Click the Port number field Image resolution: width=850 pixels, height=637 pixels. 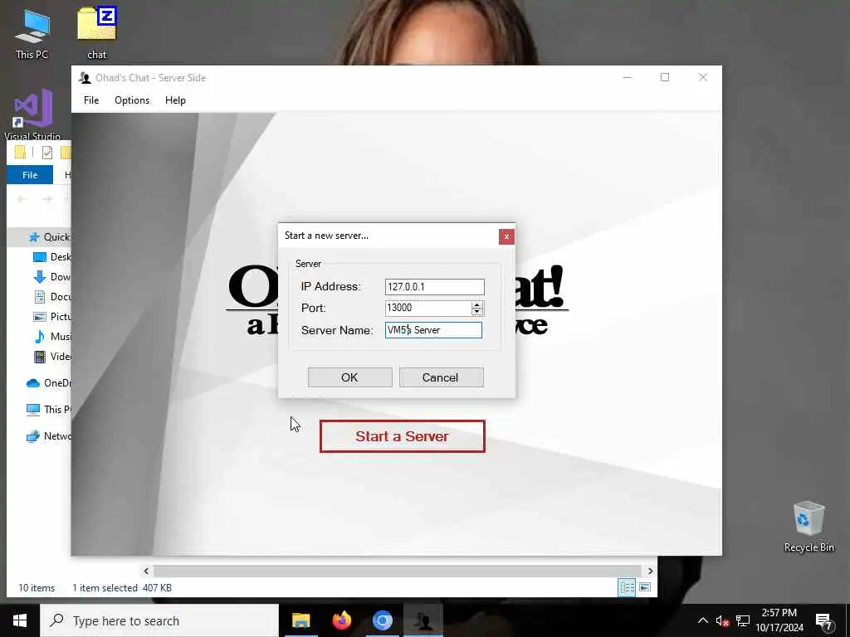(x=427, y=308)
